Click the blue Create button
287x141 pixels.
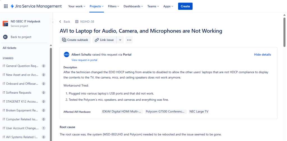(185, 6)
